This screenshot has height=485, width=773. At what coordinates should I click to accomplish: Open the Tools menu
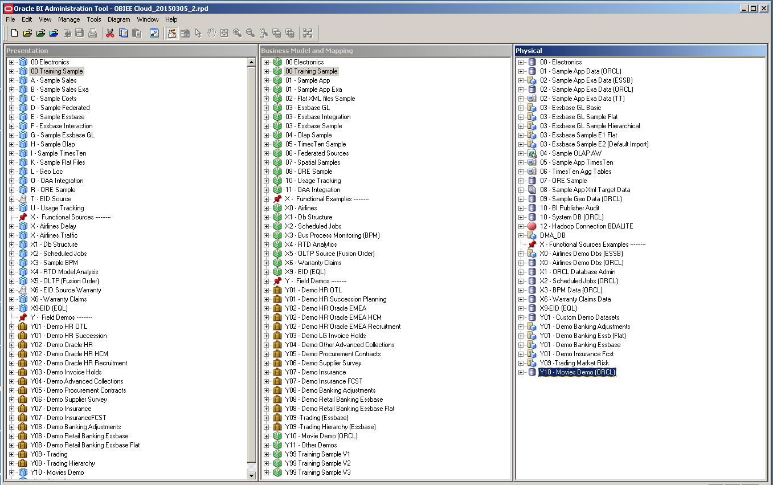coord(94,19)
